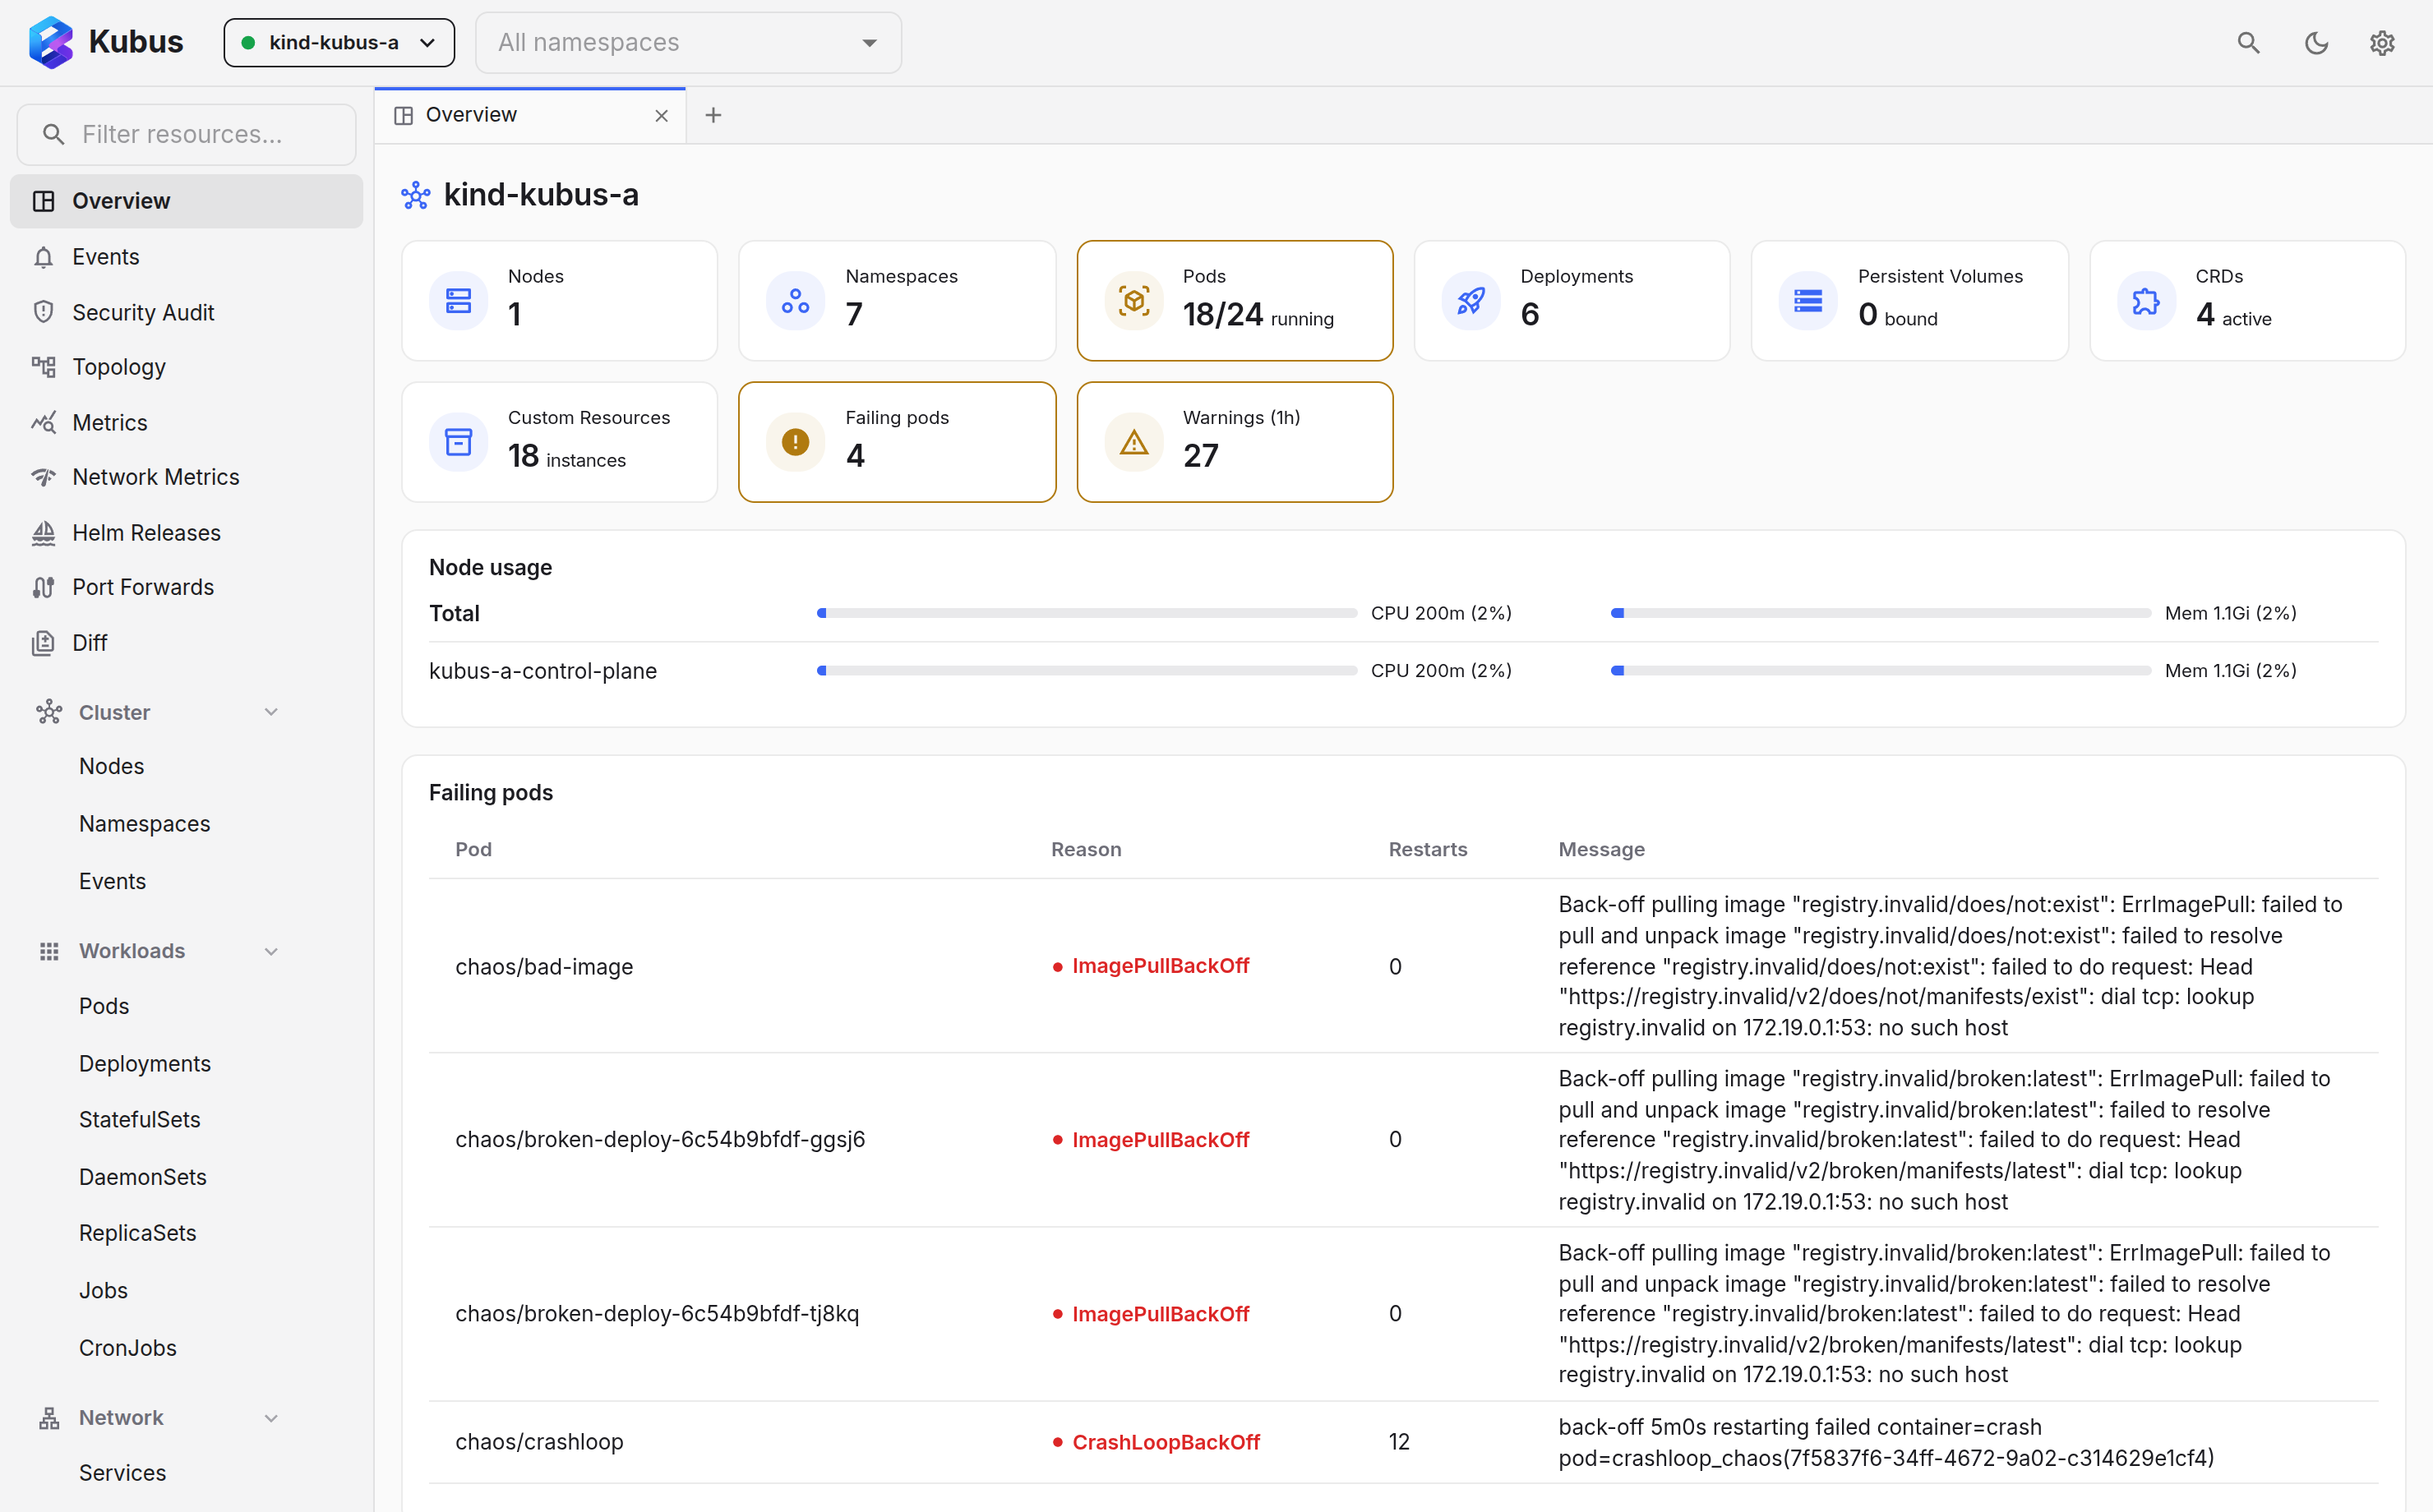Open the All namespaces dropdown

click(688, 43)
